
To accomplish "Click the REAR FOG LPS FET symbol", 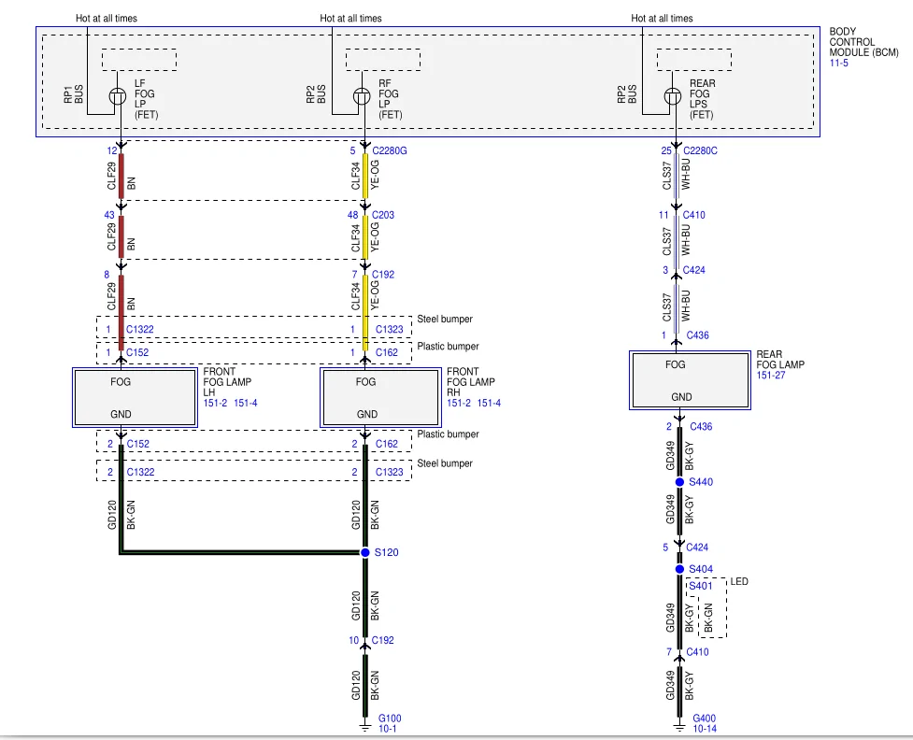I will click(x=673, y=96).
